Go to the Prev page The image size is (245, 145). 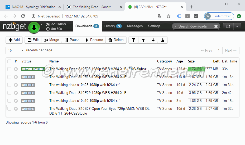point(206,51)
